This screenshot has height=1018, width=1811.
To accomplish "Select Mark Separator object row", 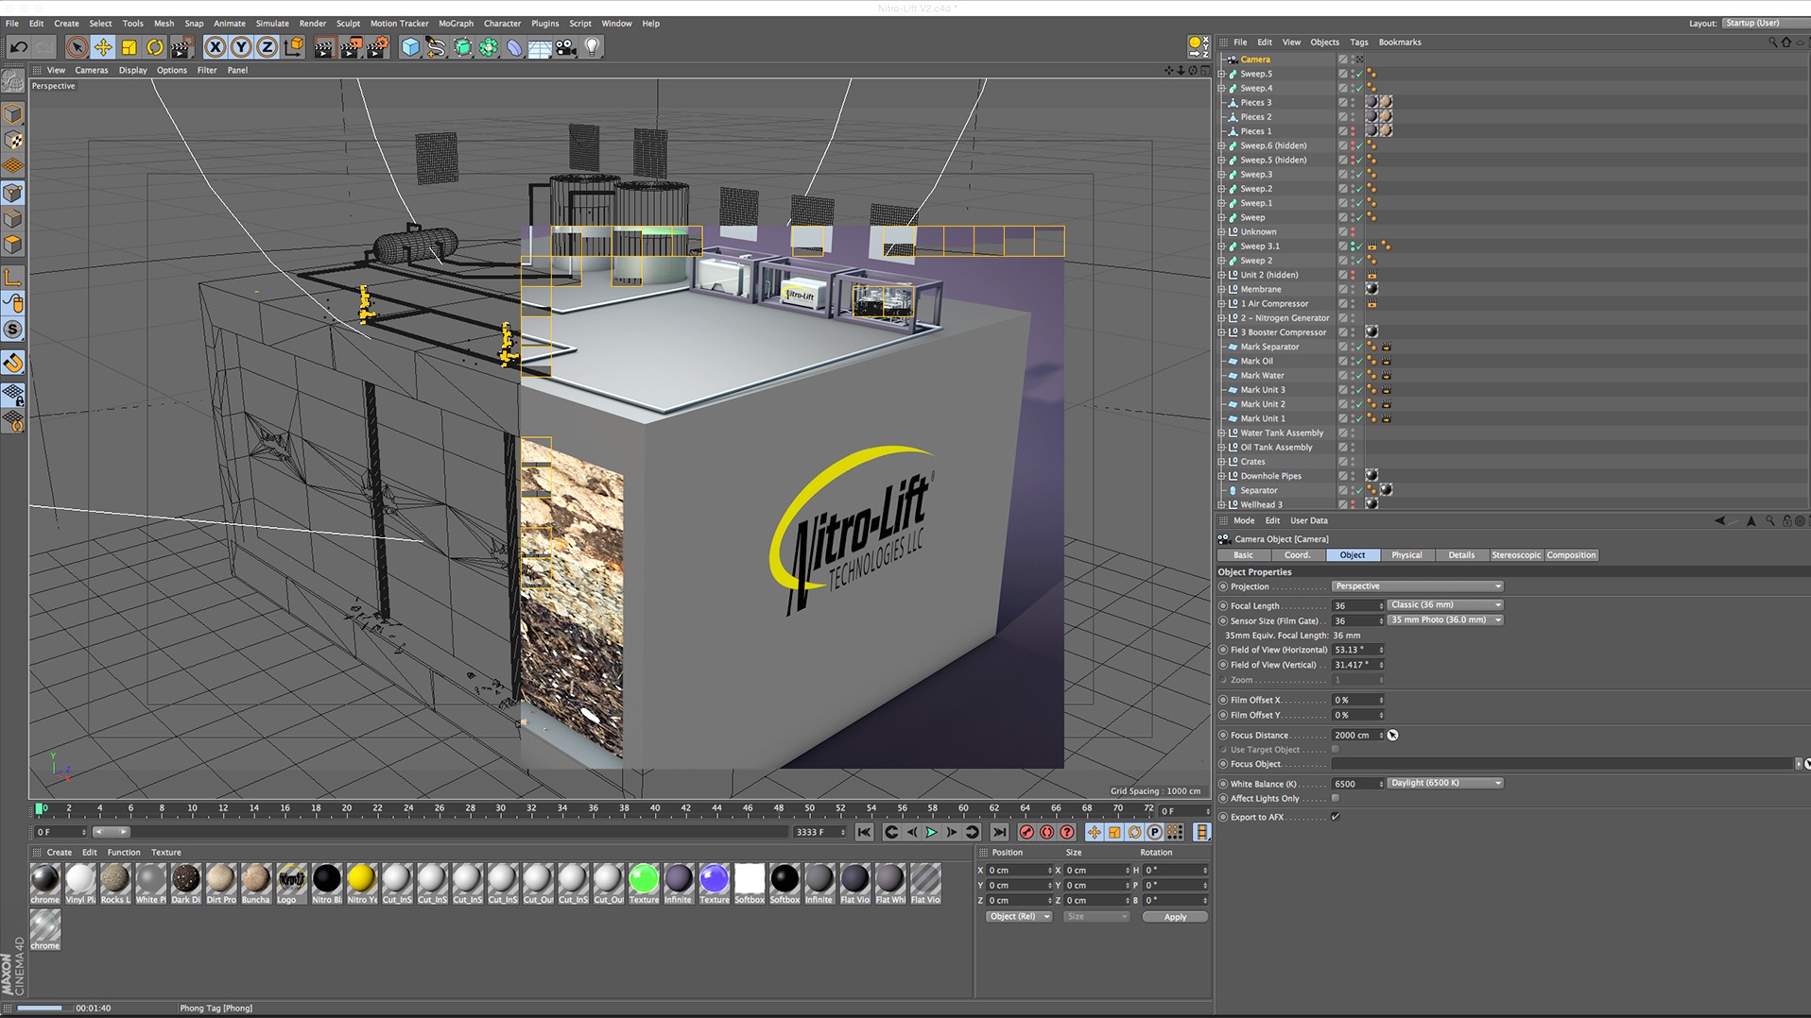I will (1269, 347).
